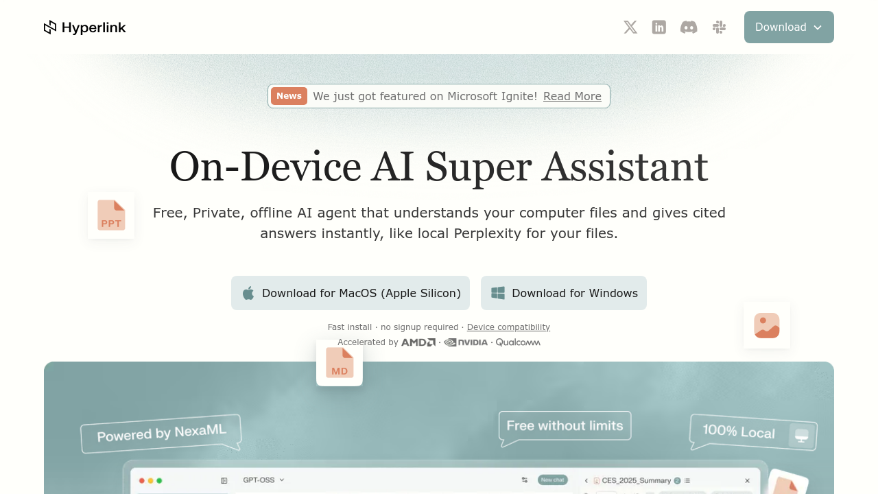Download Hyperlink for MacOS (Apple Silicon)

350,293
